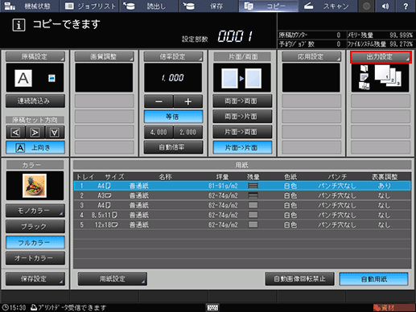Click the small photo original type icon

pyautogui.click(x=51, y=78)
